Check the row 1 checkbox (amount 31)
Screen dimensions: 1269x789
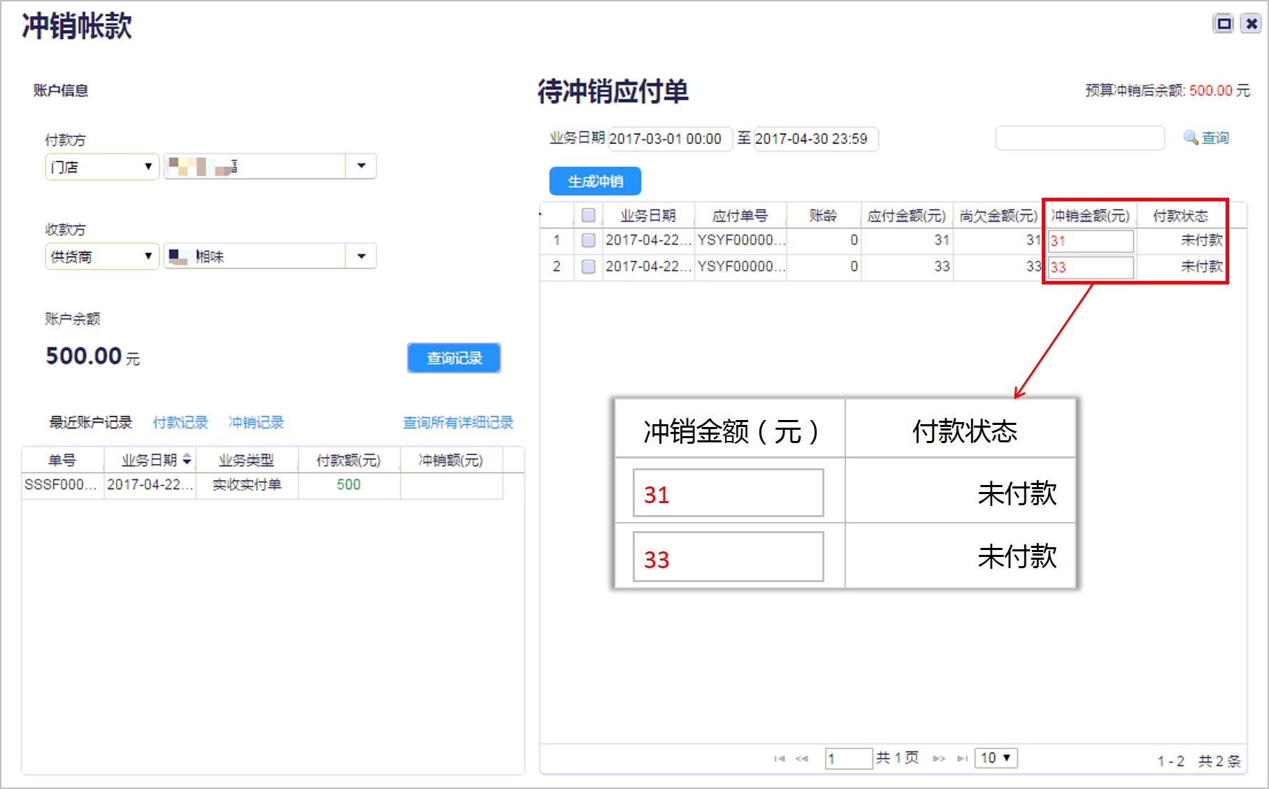589,240
